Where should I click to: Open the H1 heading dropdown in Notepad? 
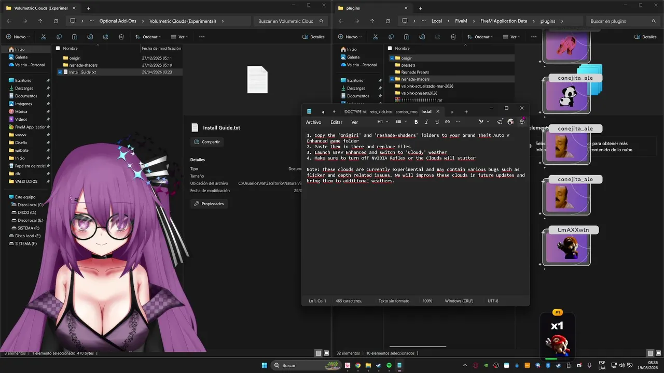(382, 122)
